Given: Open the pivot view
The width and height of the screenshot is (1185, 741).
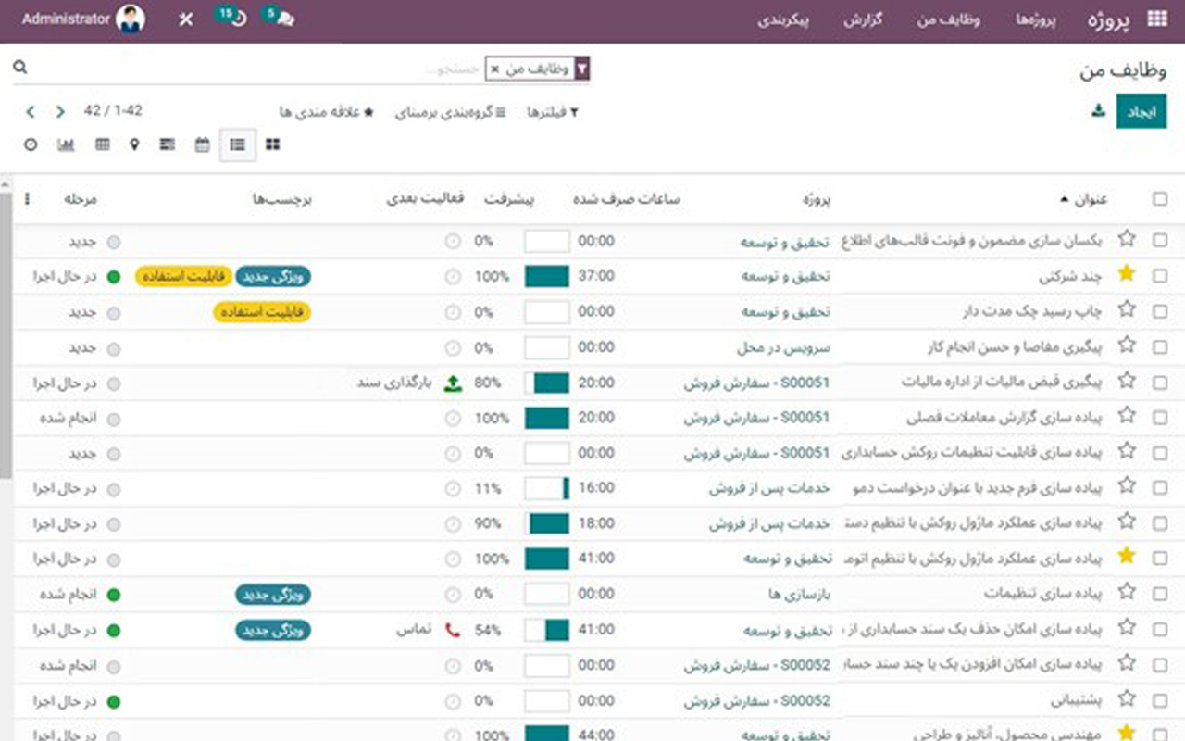Looking at the screenshot, I should [x=103, y=144].
